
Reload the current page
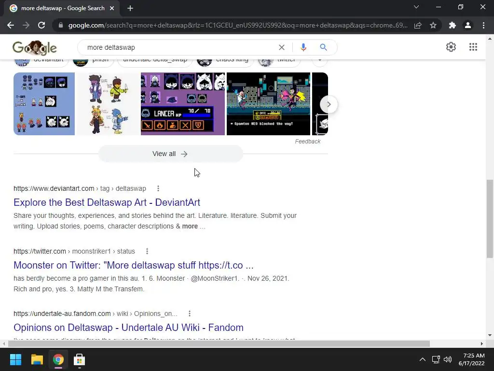(x=41, y=25)
